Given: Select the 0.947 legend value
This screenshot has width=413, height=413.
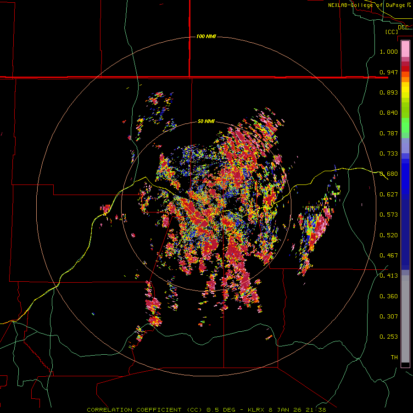Looking at the screenshot, I should click(x=389, y=72).
